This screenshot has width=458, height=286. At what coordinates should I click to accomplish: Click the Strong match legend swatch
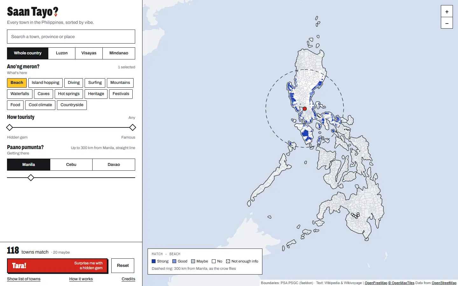pos(154,261)
